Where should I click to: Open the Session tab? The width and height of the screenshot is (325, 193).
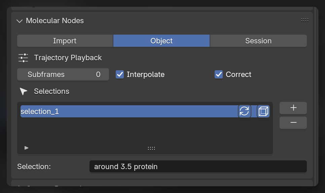(x=258, y=41)
